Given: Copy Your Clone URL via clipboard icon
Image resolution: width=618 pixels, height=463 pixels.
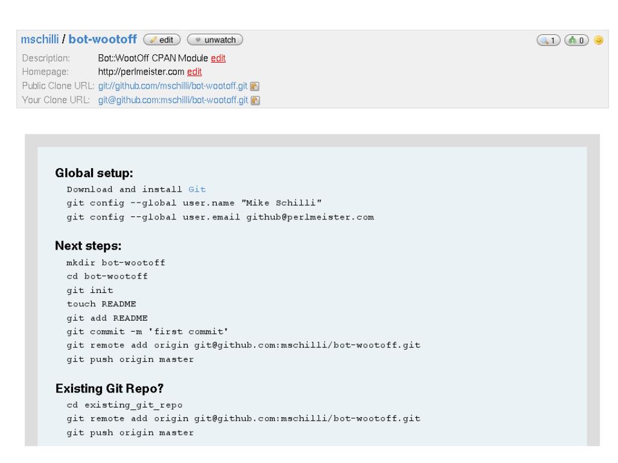Looking at the screenshot, I should coord(255,101).
